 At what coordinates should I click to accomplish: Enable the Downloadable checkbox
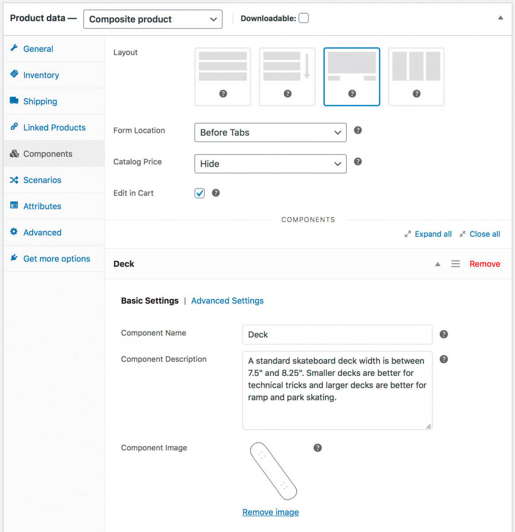[x=303, y=18]
